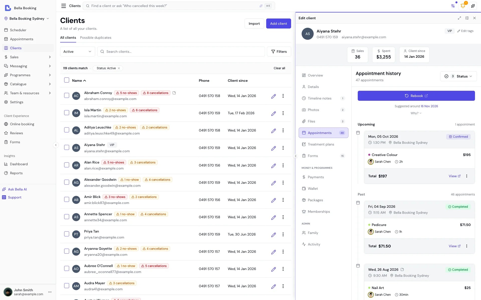Click the Search clients input field
481x300 pixels.
(181, 51)
